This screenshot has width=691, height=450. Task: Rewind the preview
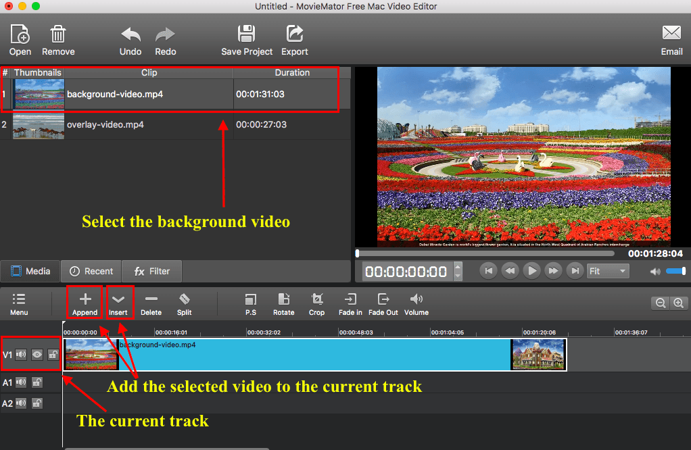[510, 271]
